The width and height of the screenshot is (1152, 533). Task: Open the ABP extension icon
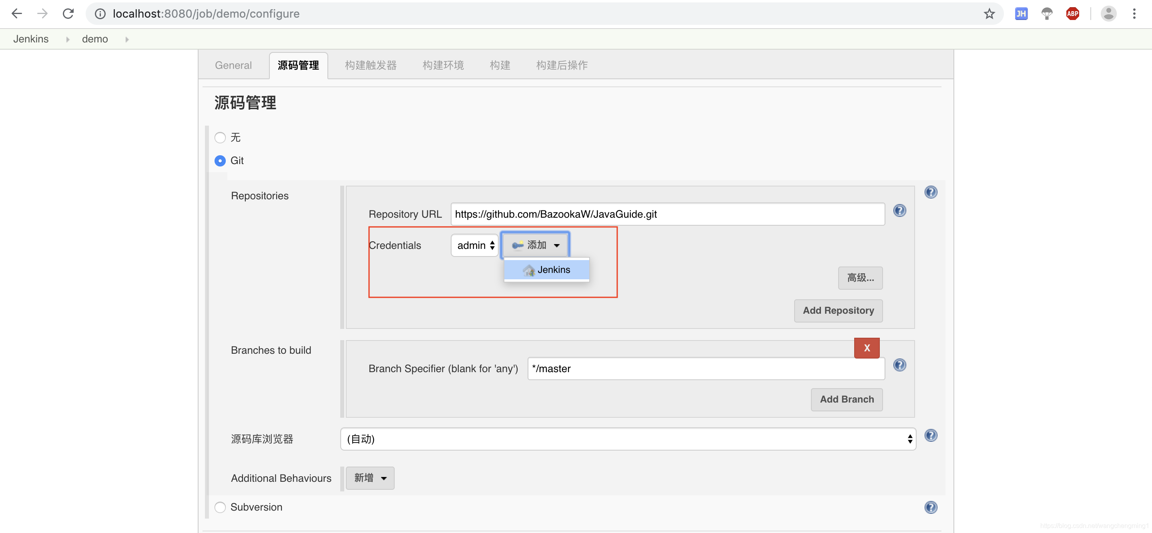pos(1072,14)
